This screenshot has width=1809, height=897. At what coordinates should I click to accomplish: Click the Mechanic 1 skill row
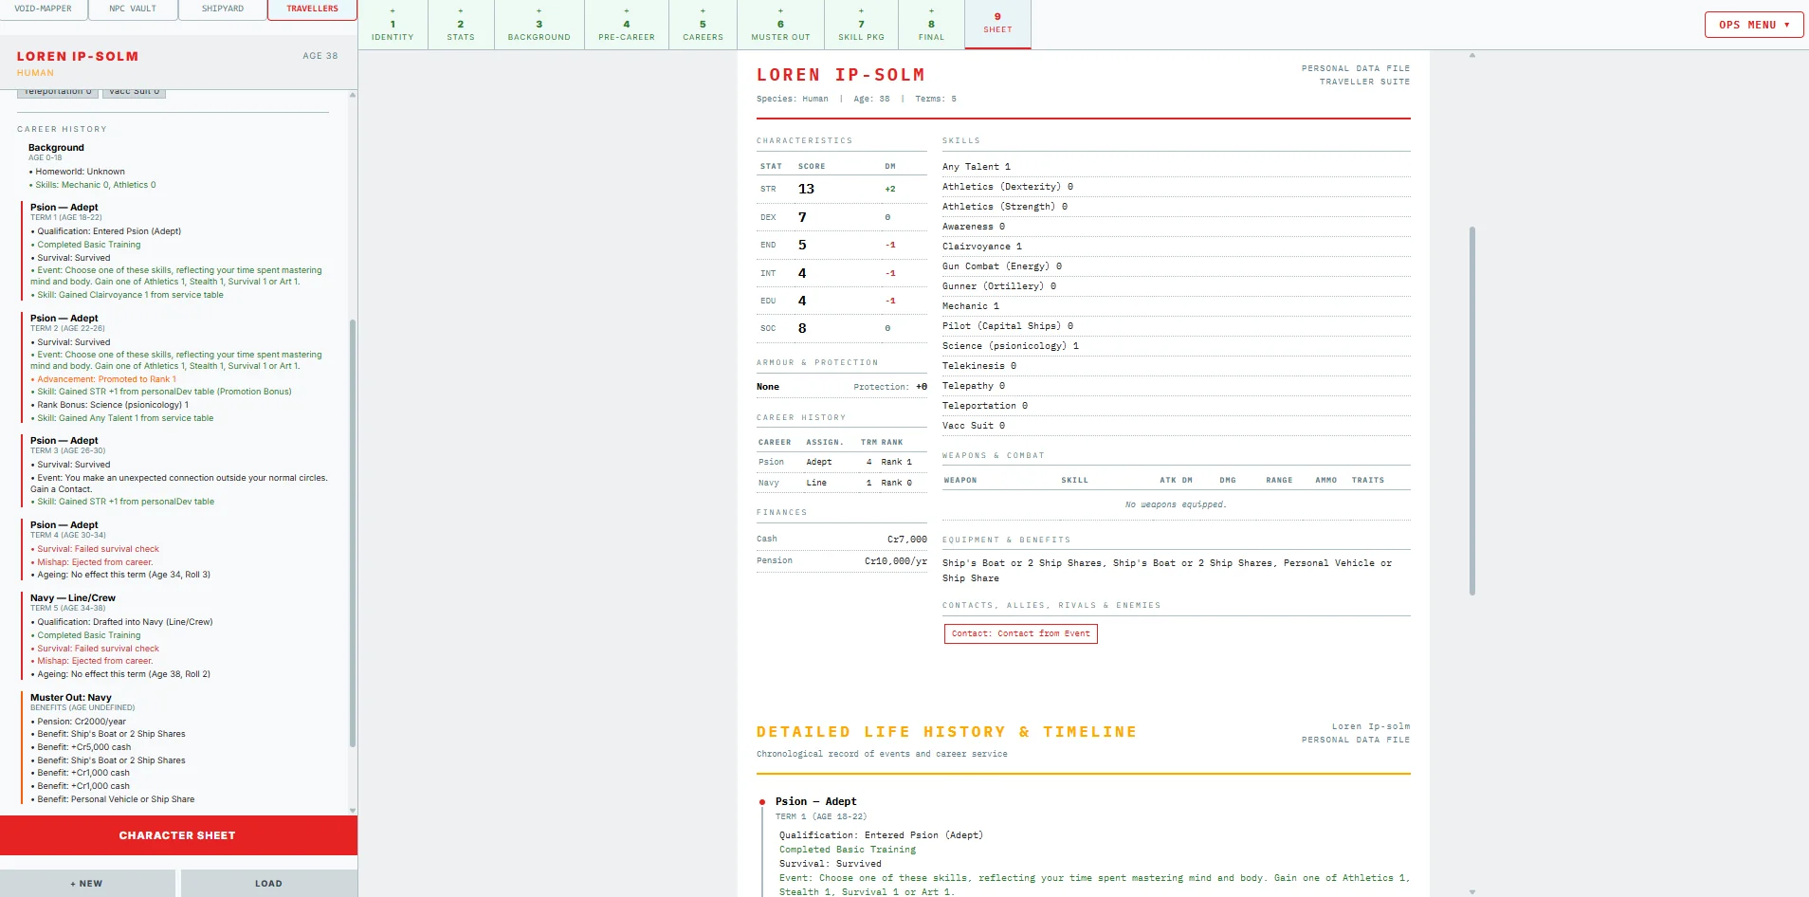pyautogui.click(x=1176, y=306)
